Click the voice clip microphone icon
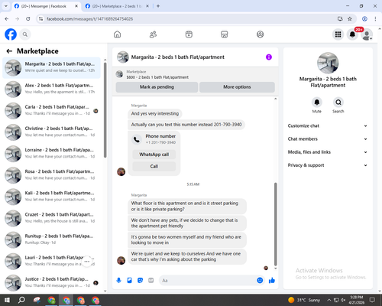The image size is (382, 306). (118, 281)
